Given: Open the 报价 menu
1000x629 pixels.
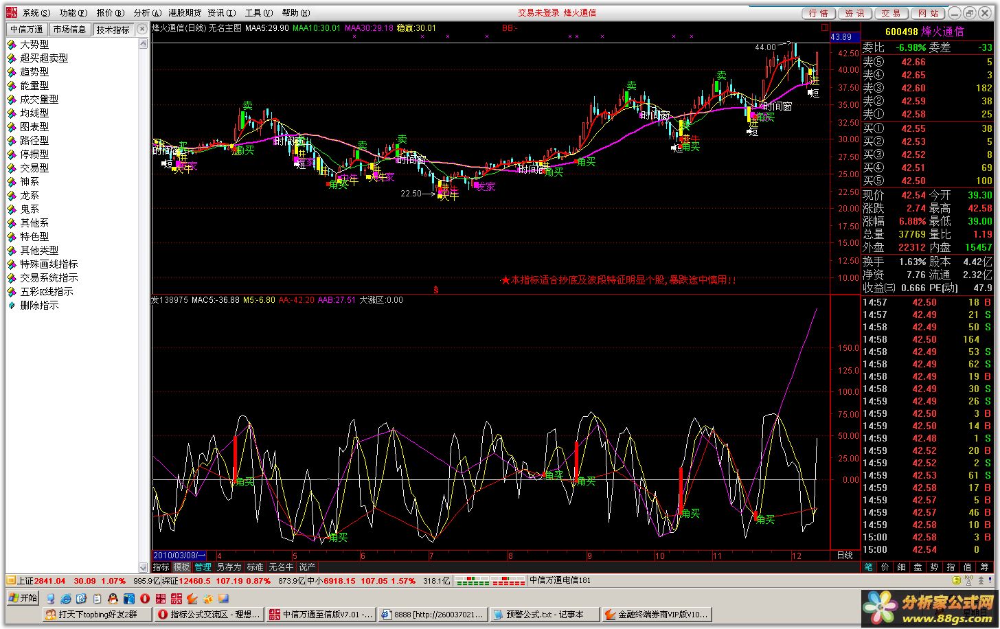Looking at the screenshot, I should coord(110,13).
